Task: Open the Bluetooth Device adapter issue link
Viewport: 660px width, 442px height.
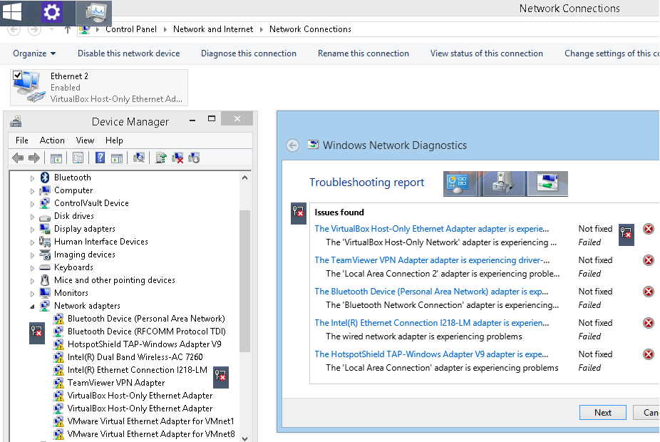Action: coord(431,292)
